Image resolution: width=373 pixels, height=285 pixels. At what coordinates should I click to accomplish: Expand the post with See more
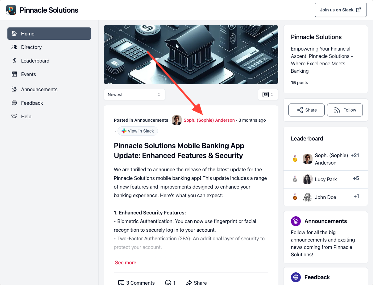(x=125, y=263)
